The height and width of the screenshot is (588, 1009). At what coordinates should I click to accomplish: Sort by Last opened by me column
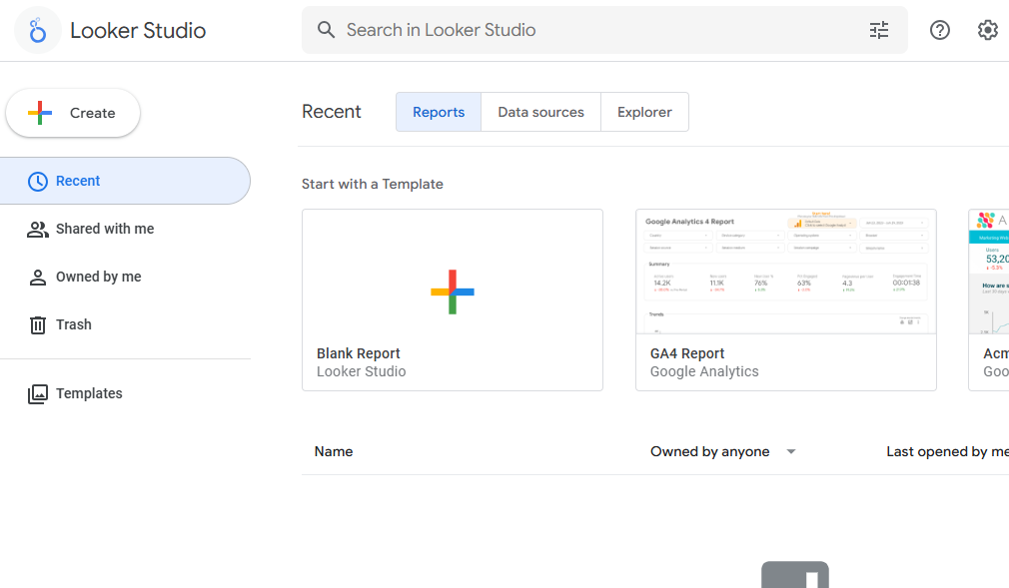[947, 451]
